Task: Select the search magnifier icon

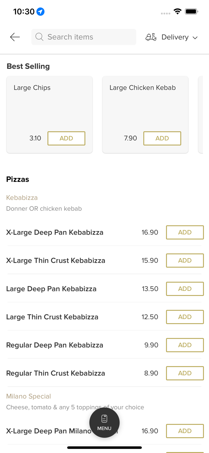Action: [39, 37]
